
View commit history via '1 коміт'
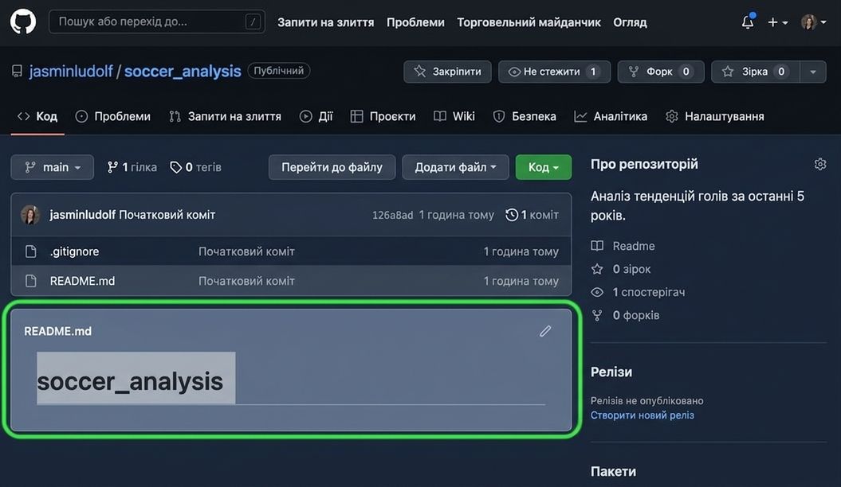coord(532,215)
